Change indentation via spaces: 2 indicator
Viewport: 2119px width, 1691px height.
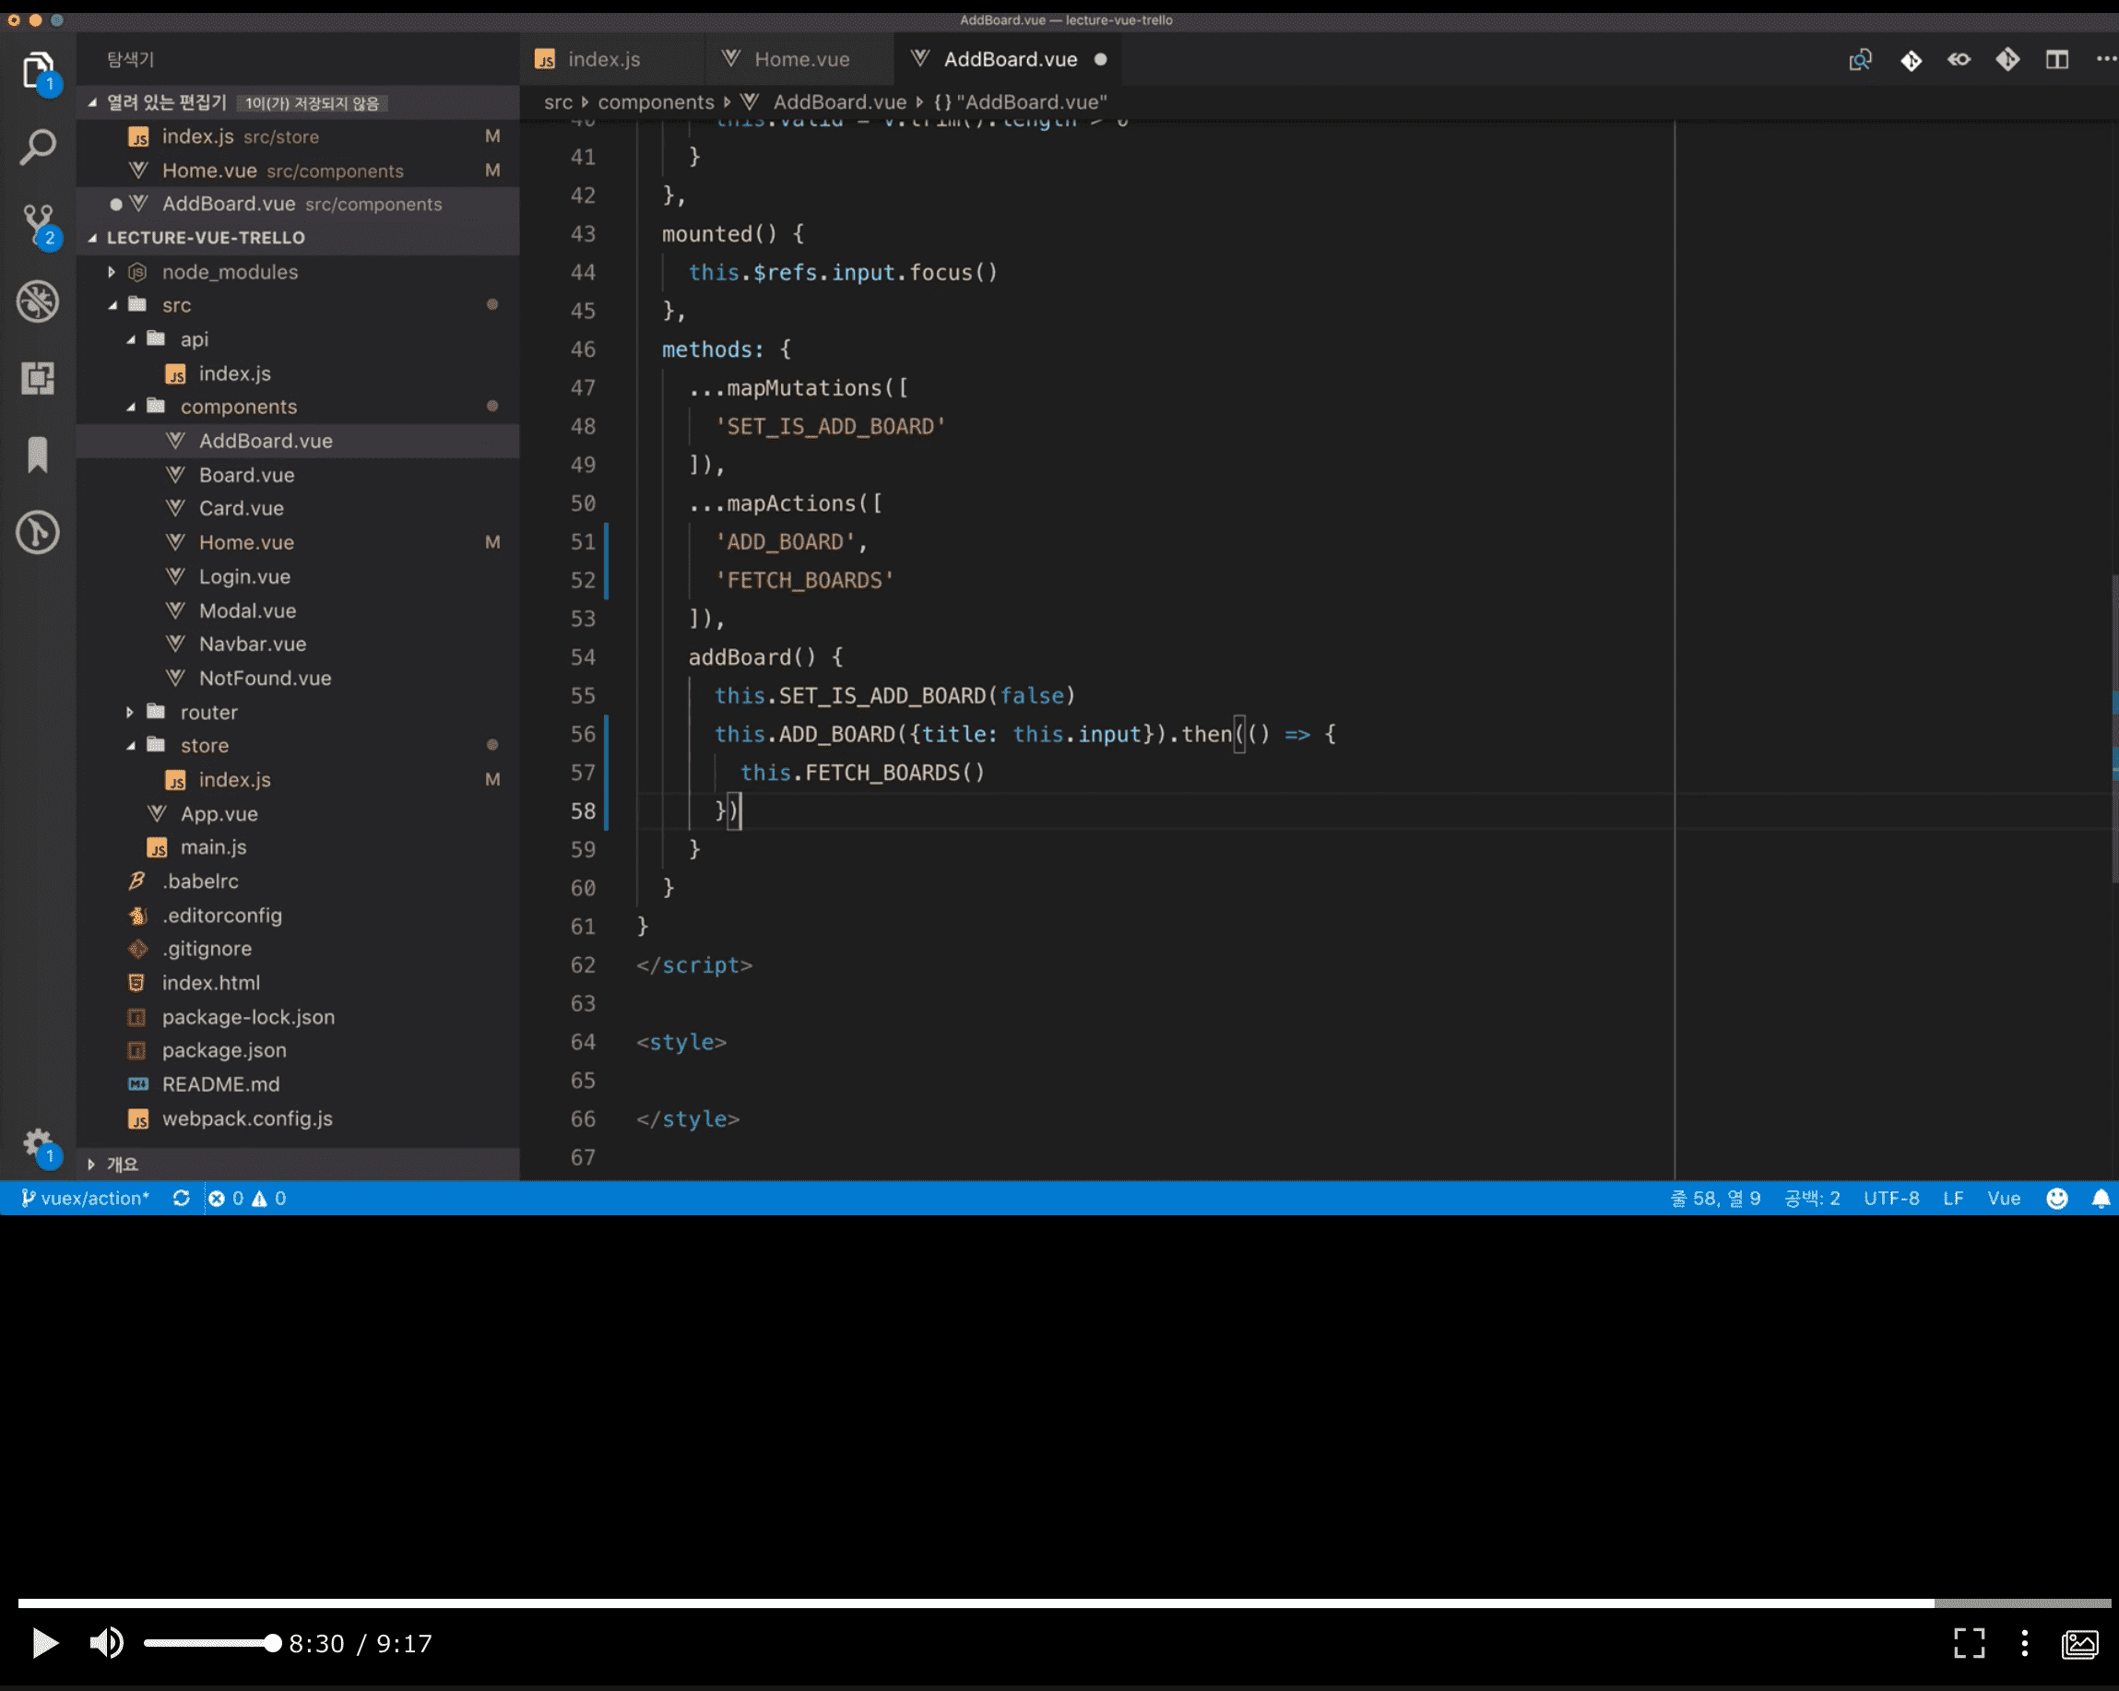1811,1199
